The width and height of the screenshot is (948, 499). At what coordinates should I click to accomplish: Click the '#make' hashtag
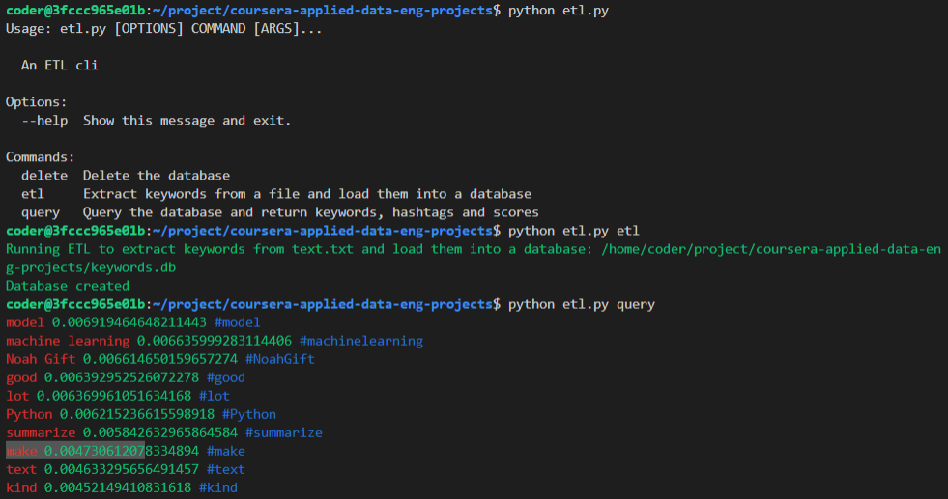(225, 451)
